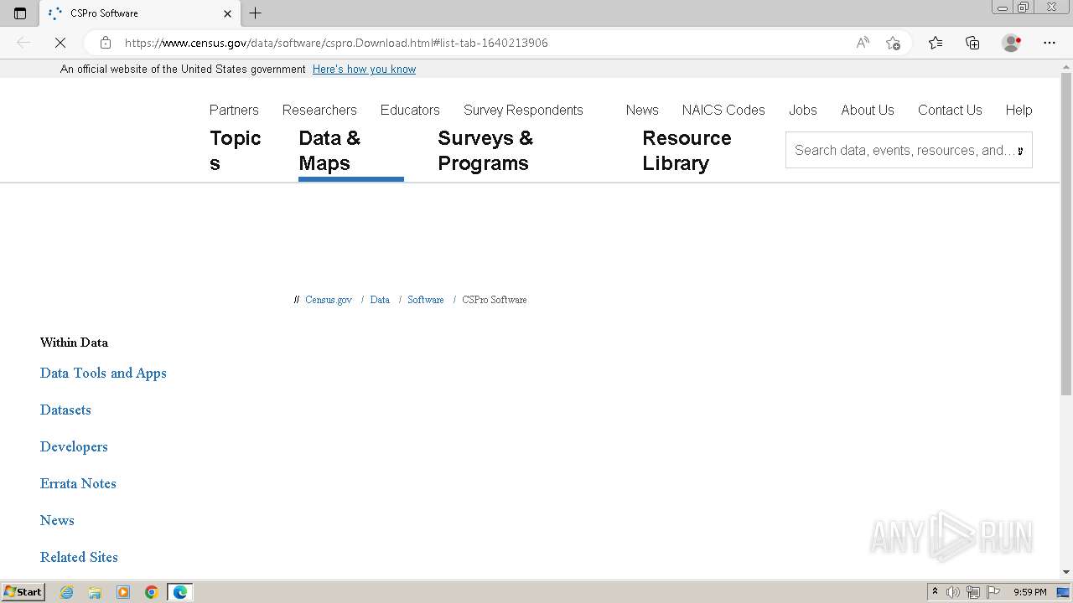Click the Edge tab actions menu icon
The image size is (1073, 603).
coord(20,13)
